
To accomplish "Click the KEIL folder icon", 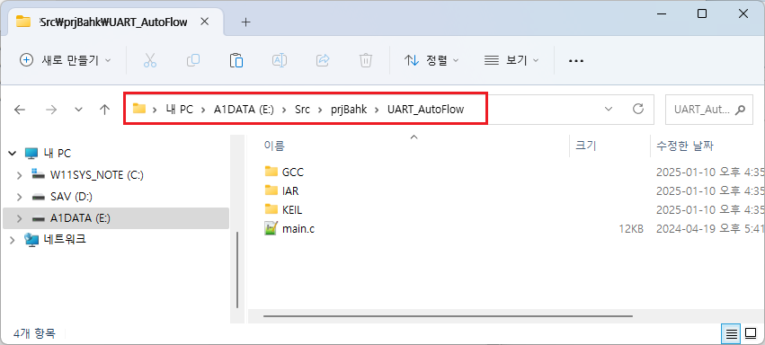I will (271, 209).
